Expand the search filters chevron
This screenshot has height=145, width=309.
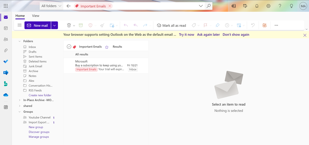click(x=201, y=6)
